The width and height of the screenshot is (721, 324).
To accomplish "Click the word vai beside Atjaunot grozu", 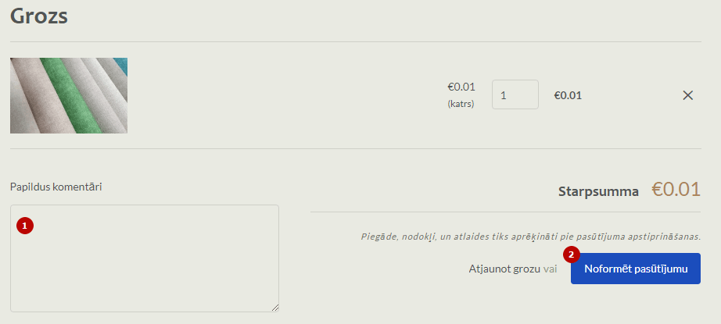I will (551, 269).
